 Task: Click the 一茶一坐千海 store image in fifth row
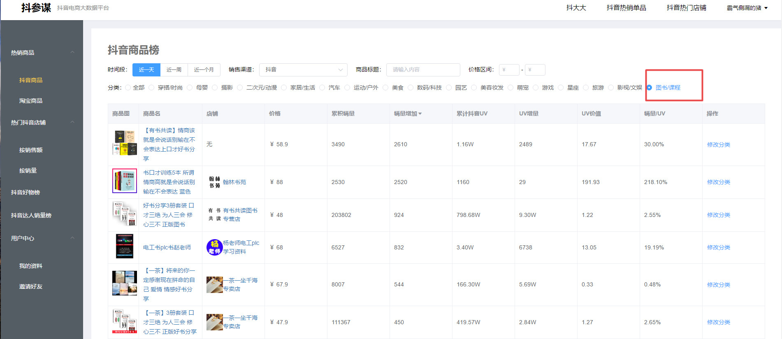214,285
